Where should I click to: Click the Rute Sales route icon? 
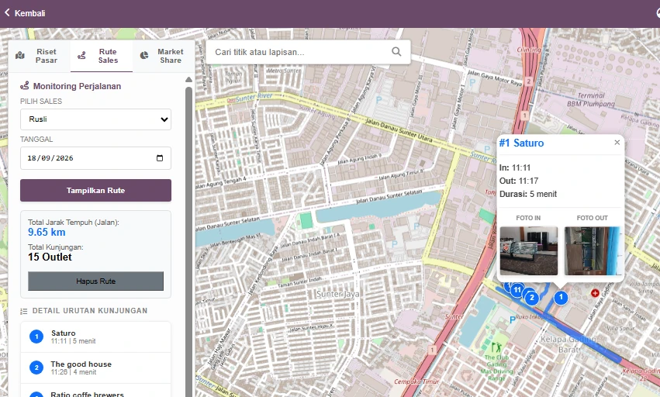pyautogui.click(x=81, y=56)
